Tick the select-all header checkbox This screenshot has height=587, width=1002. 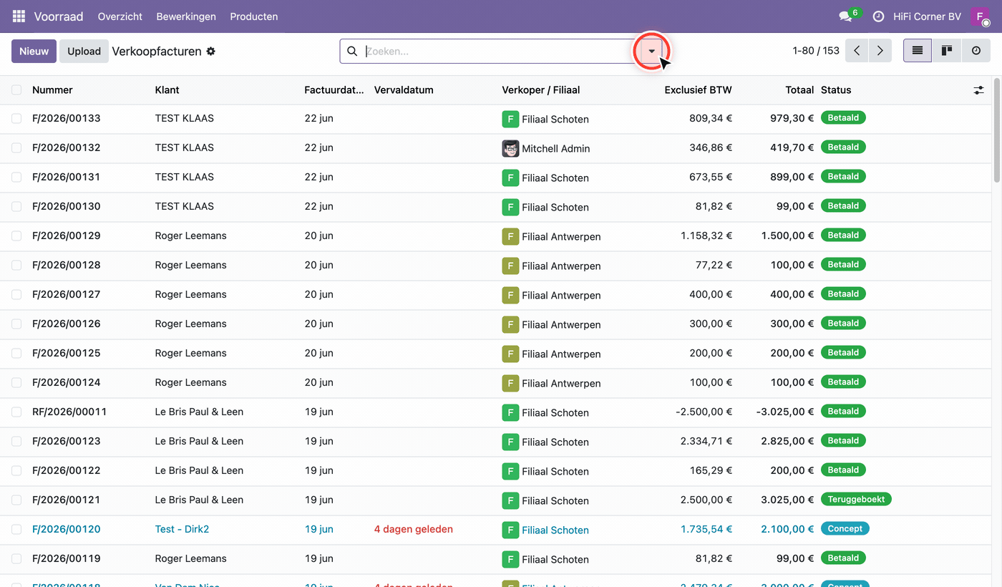[16, 90]
